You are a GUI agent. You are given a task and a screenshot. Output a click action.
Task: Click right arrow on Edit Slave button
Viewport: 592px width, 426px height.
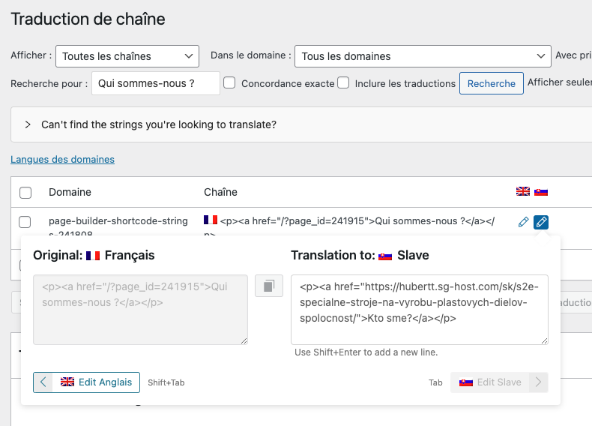538,382
